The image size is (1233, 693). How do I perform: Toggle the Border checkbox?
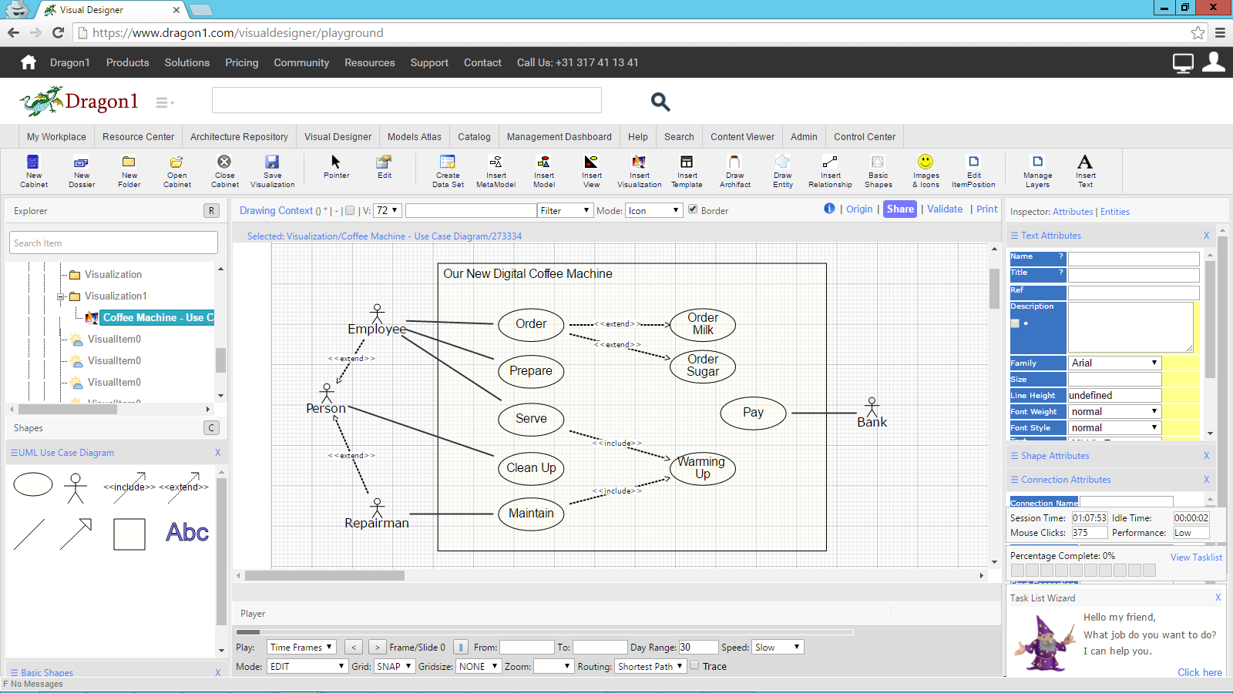click(693, 209)
